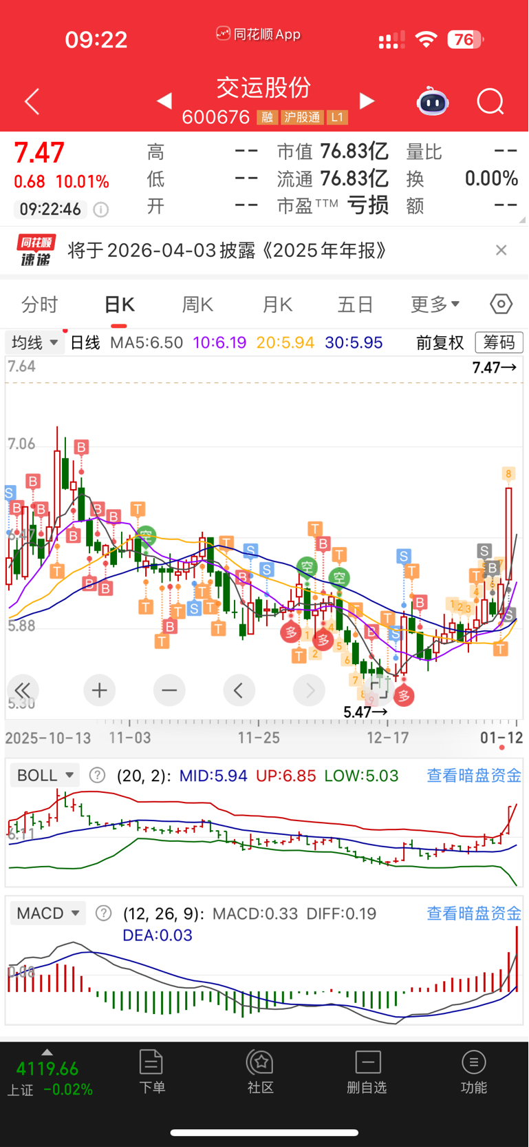
Task: Open 查看暗盘资金 link in BOLL panel
Action: (x=474, y=776)
